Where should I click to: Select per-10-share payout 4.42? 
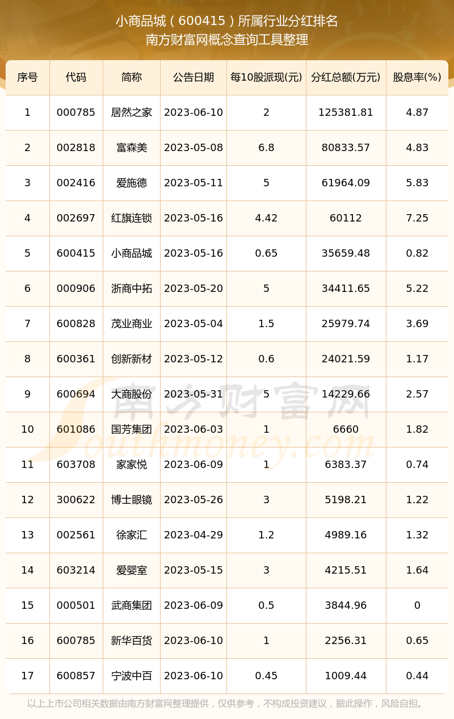click(266, 218)
